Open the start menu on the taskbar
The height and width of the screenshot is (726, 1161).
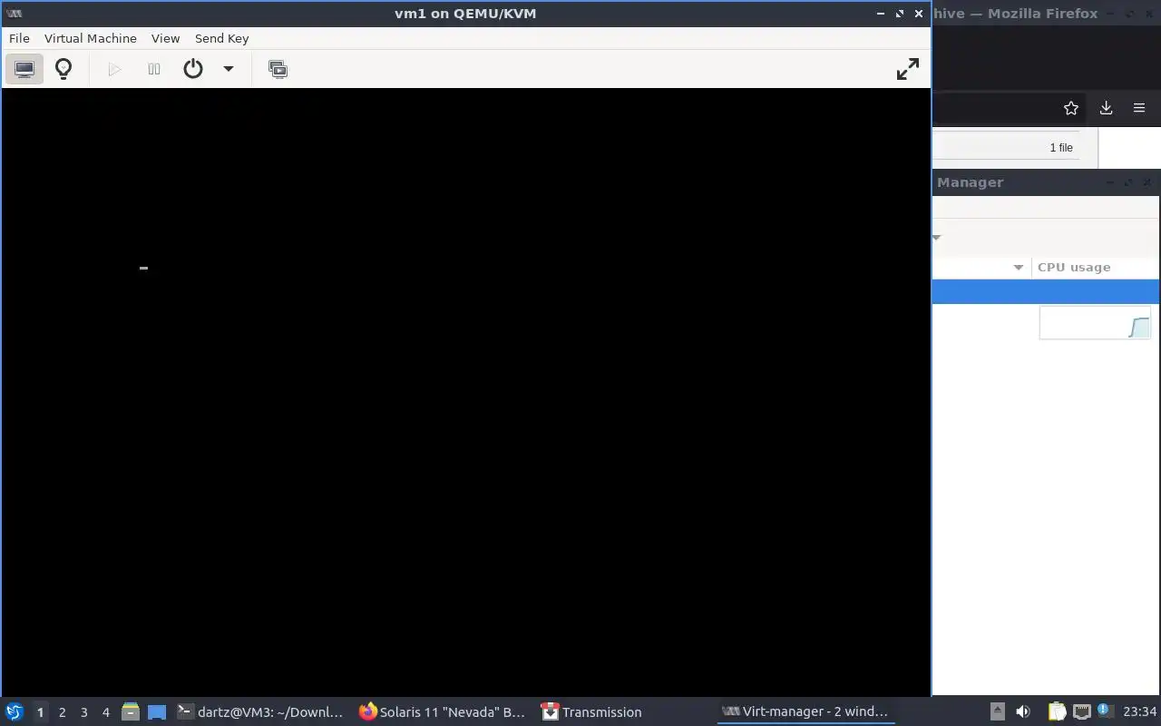coord(15,711)
